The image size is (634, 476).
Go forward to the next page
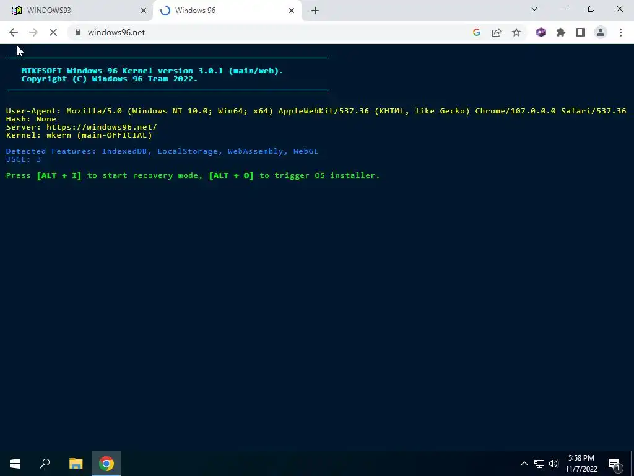point(33,32)
